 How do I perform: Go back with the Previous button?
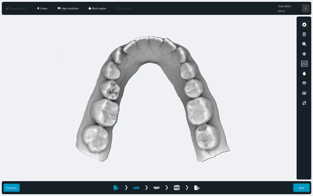click(12, 188)
